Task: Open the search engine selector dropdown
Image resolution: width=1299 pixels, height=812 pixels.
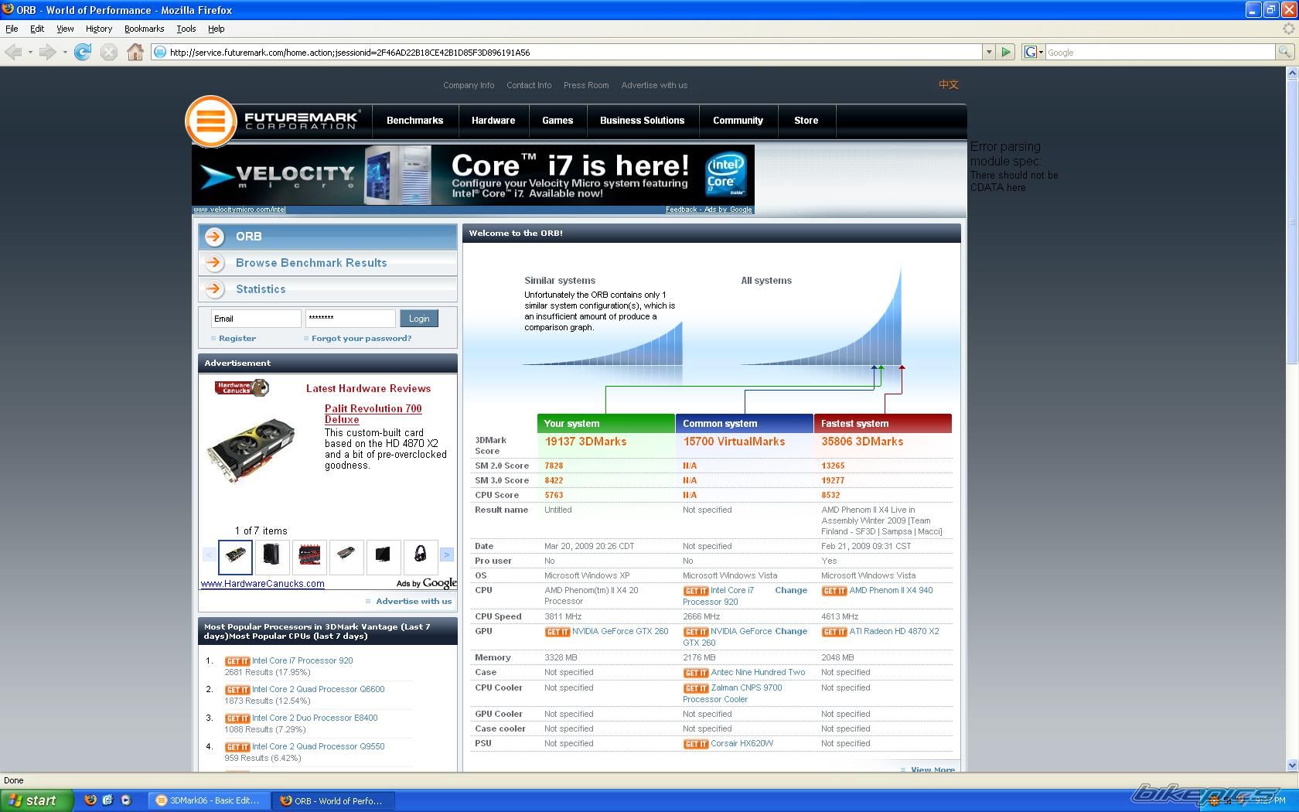Action: click(1034, 52)
